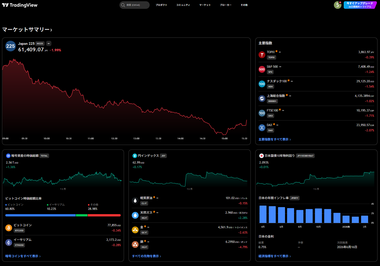Click the copper commodity icon
380x266 pixels.
[x=135, y=244]
